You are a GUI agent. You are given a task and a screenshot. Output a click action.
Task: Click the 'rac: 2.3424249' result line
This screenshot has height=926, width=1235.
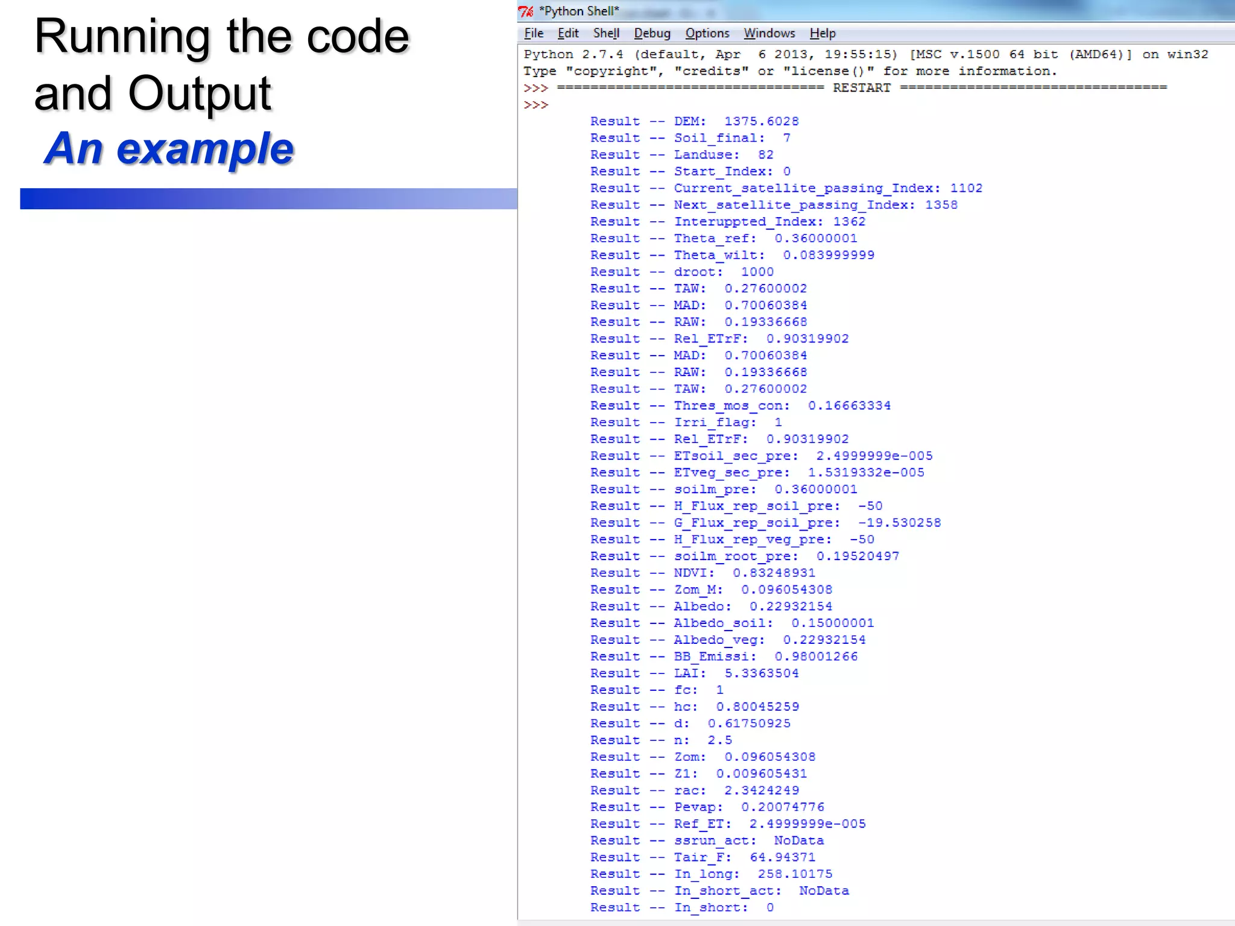click(x=694, y=791)
